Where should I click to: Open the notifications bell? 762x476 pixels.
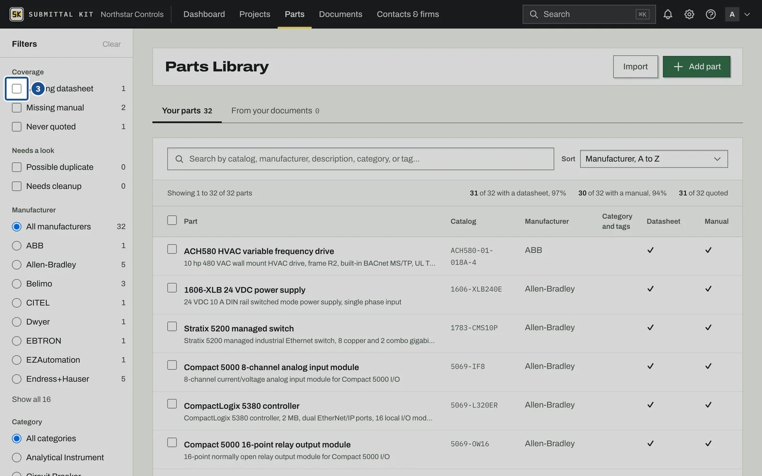[x=668, y=14]
